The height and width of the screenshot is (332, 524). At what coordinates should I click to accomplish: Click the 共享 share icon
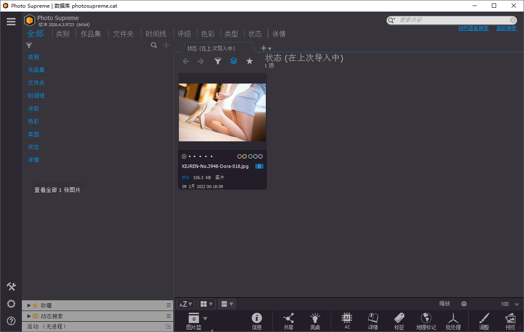click(x=289, y=321)
